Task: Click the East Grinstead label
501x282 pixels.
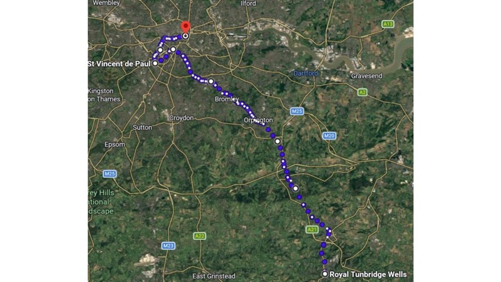Action: 214,276
